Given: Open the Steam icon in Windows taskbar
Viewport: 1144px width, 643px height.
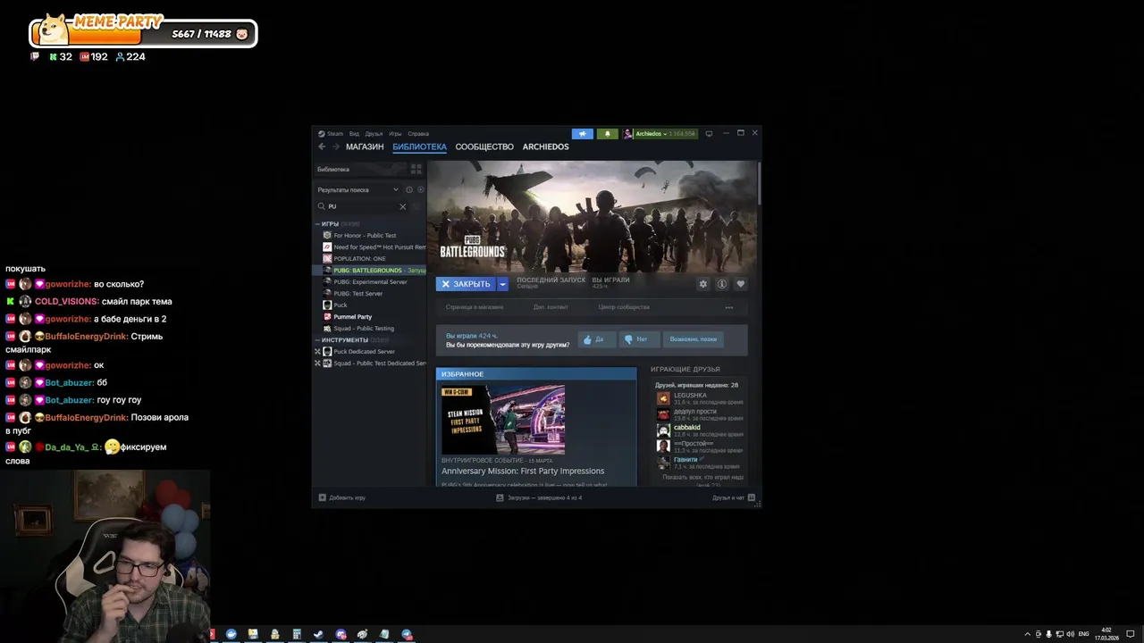Looking at the screenshot, I should pos(318,634).
